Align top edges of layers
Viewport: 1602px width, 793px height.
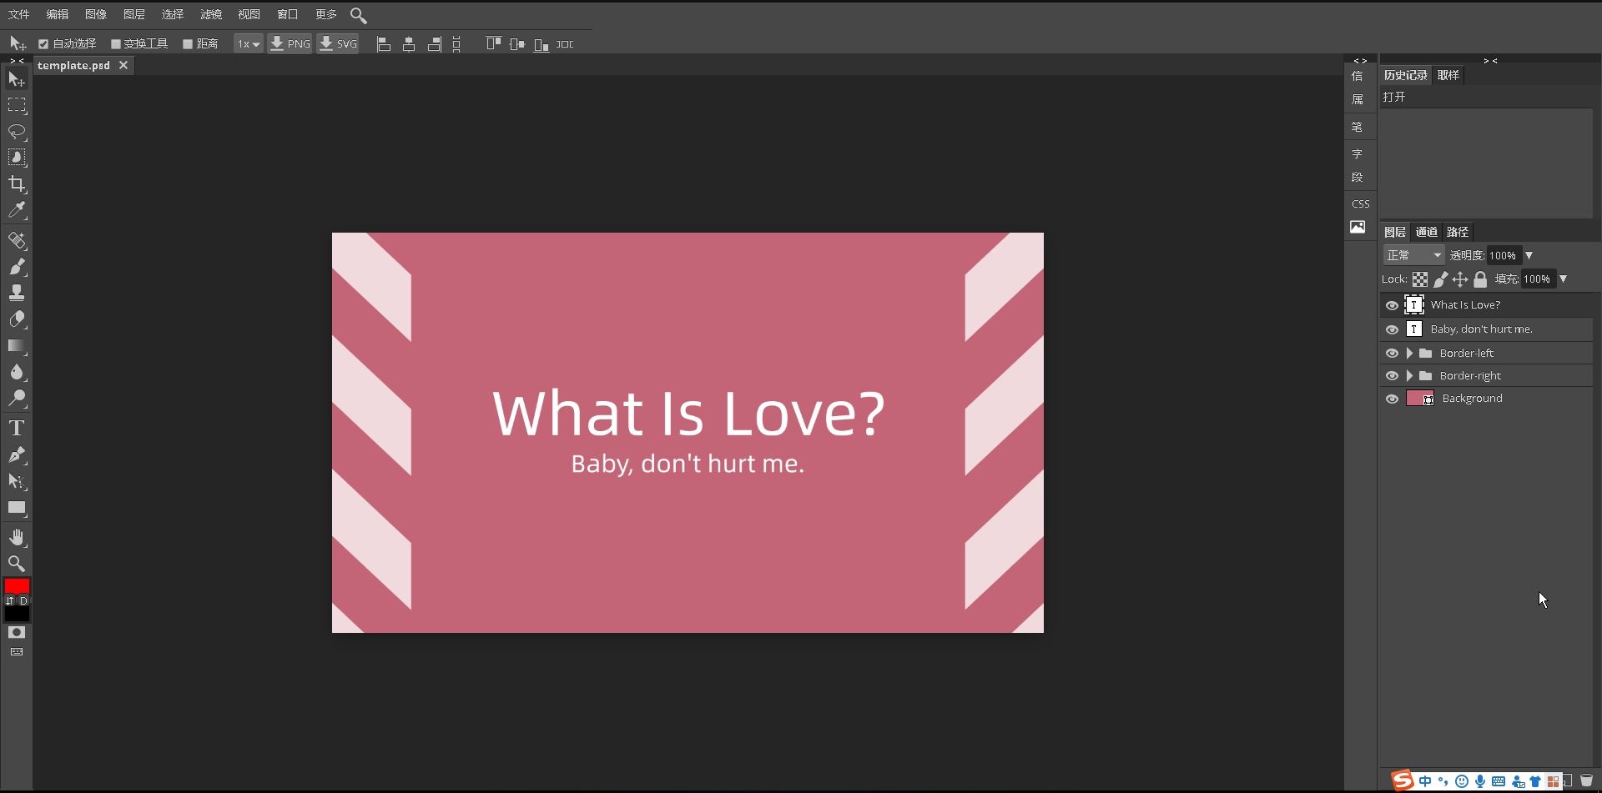tap(494, 43)
